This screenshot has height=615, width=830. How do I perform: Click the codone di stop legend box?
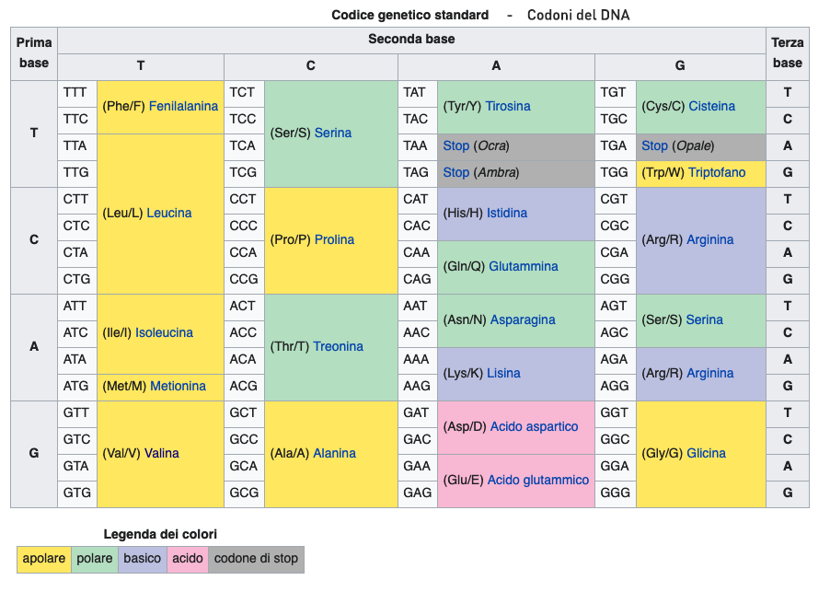[x=256, y=558]
